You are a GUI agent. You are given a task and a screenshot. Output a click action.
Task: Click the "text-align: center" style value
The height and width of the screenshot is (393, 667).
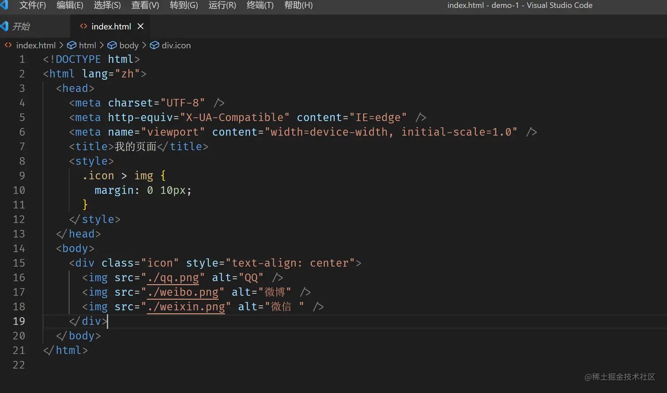[x=290, y=263]
